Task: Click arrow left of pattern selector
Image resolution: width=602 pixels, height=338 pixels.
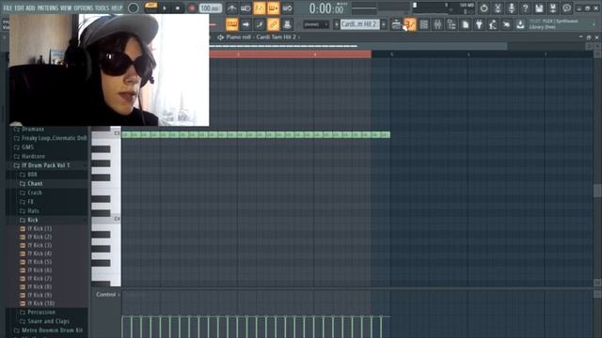Action: [337, 24]
